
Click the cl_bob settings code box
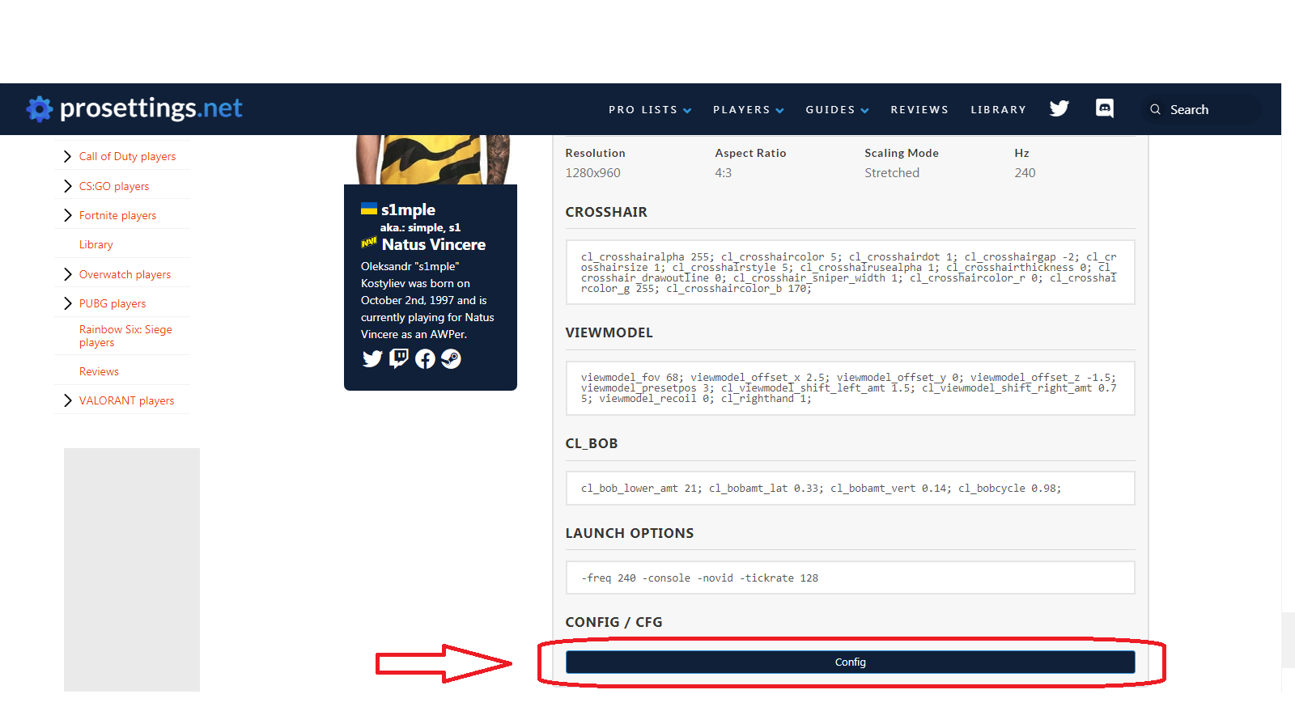click(850, 489)
